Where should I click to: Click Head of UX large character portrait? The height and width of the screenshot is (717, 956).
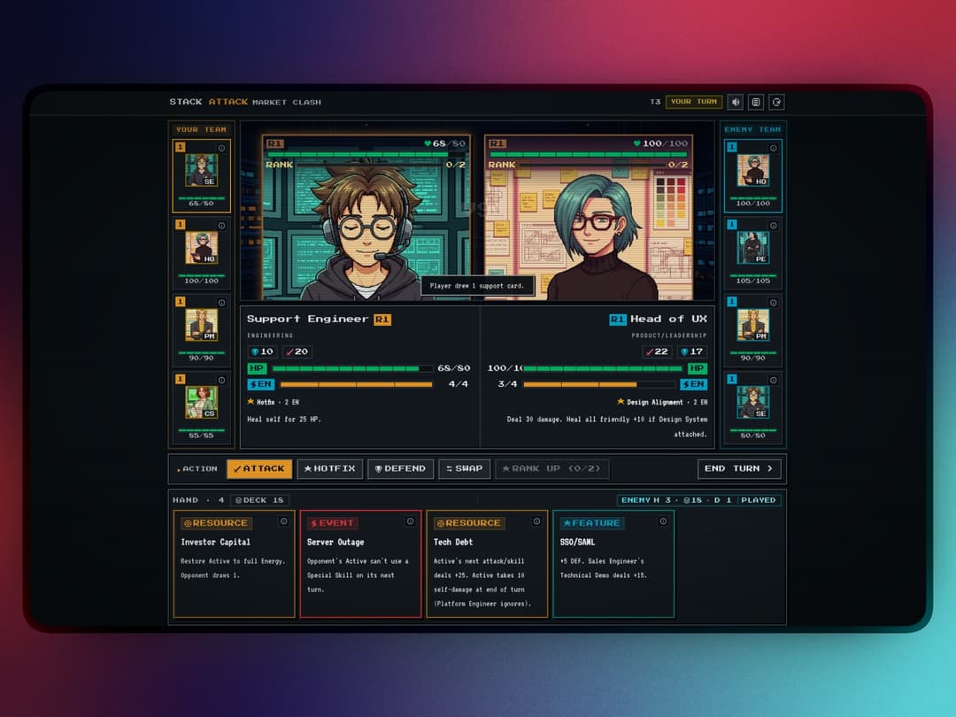(589, 218)
